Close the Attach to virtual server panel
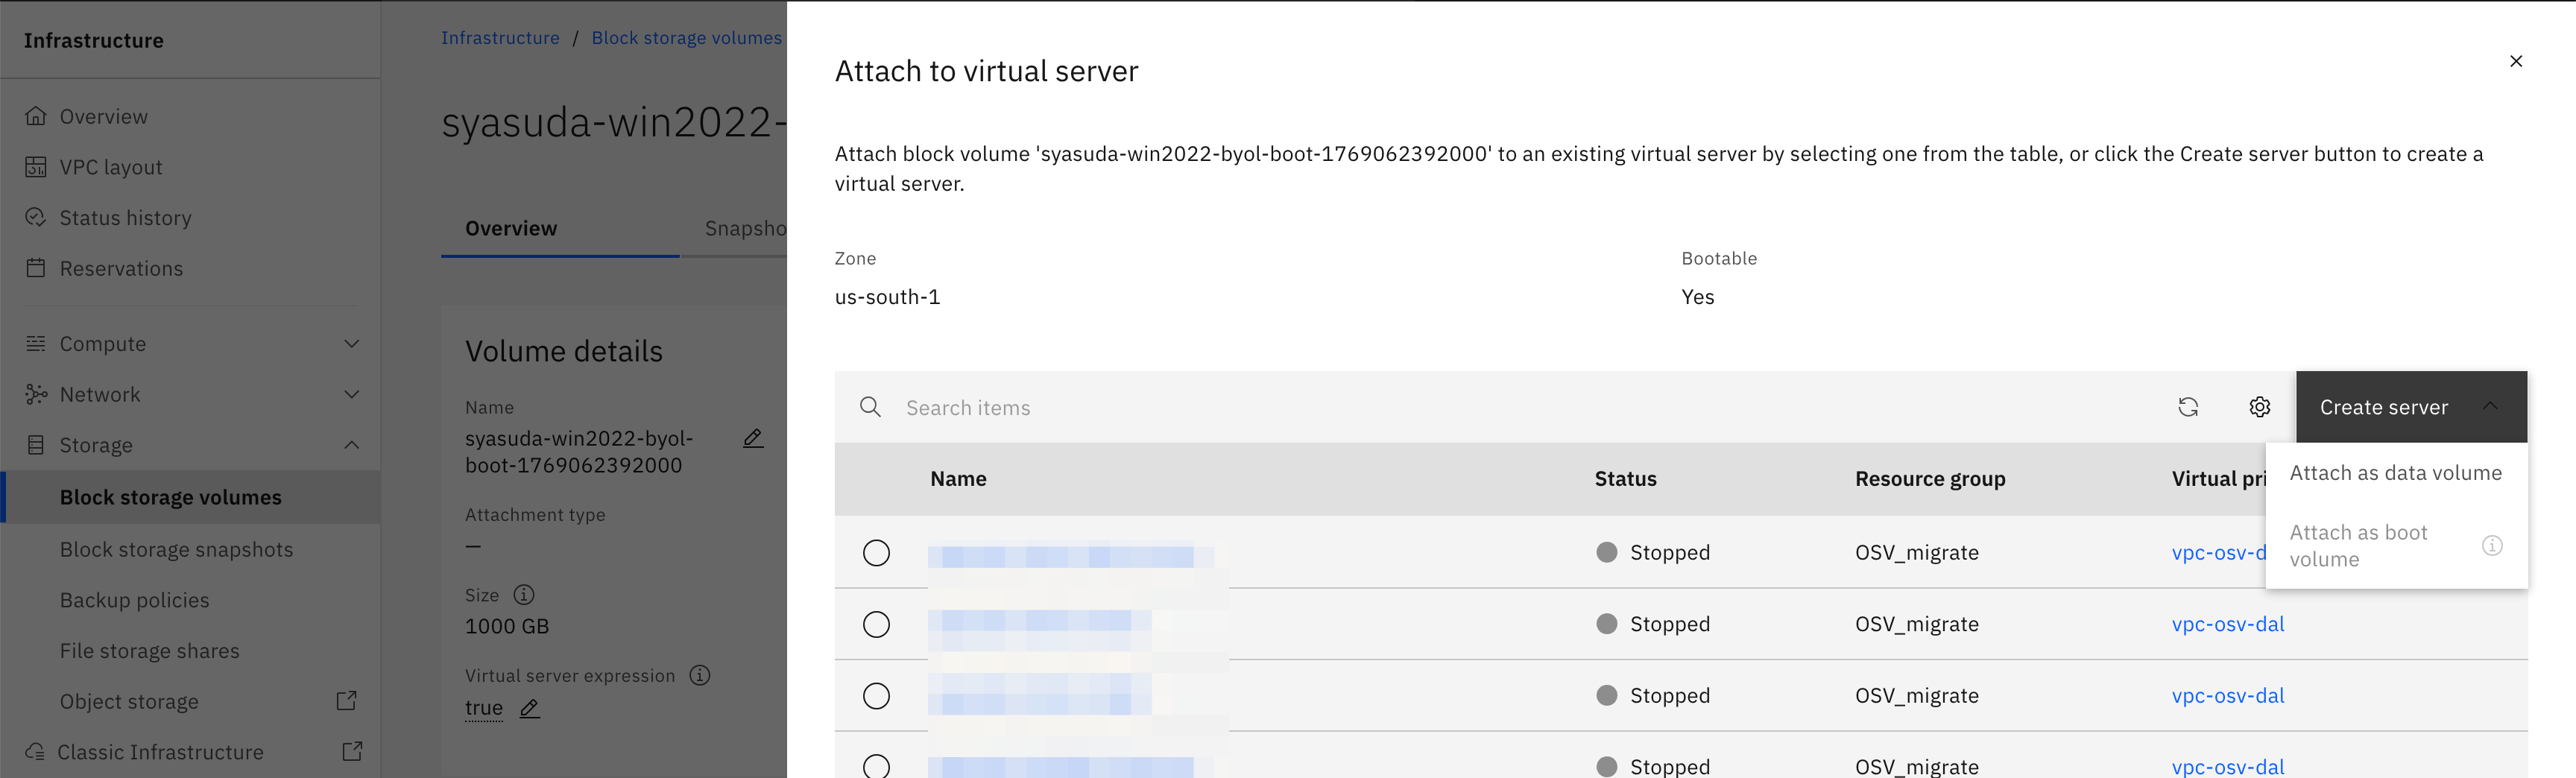2576x778 pixels. coord(2516,61)
